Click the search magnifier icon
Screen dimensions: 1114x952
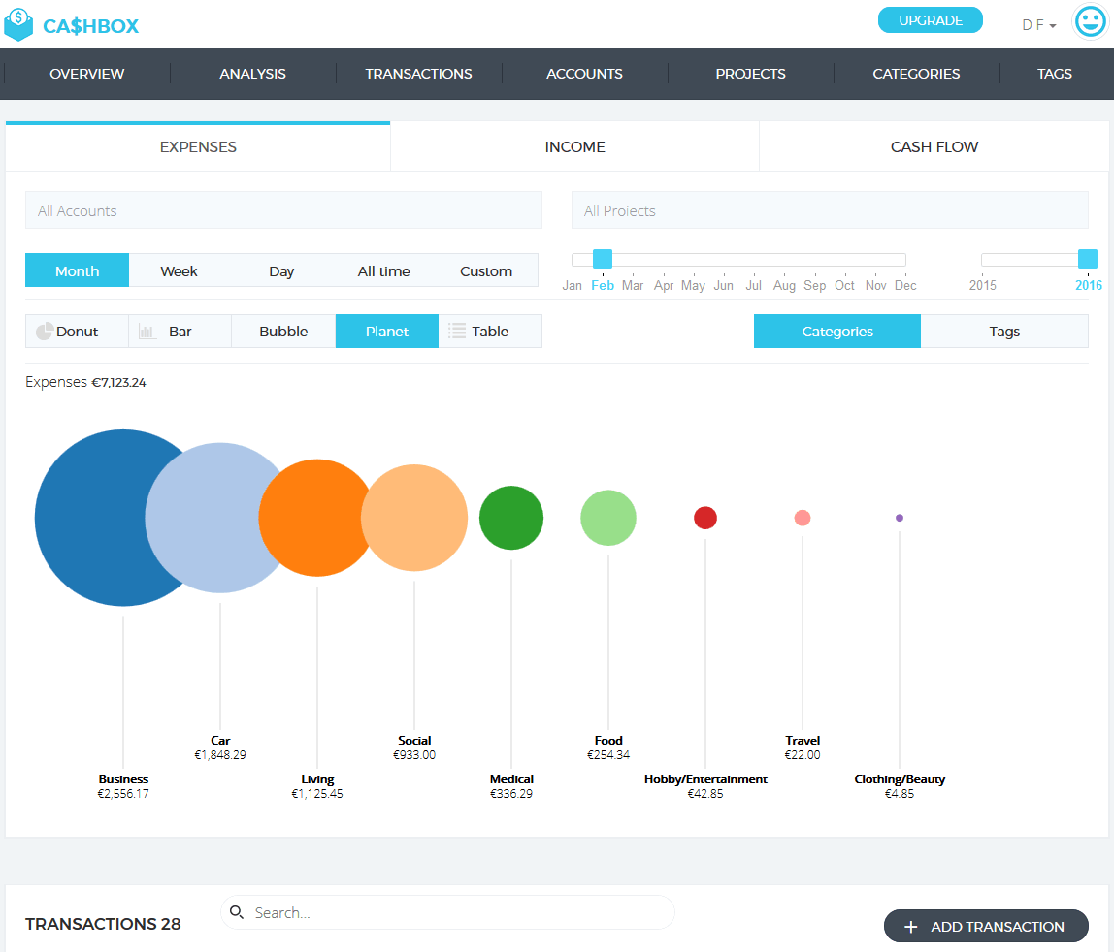pos(237,912)
